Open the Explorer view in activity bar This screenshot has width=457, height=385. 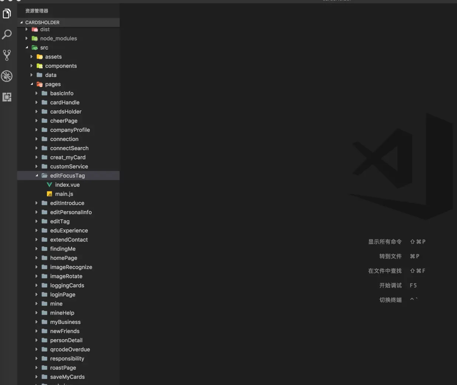[7, 14]
